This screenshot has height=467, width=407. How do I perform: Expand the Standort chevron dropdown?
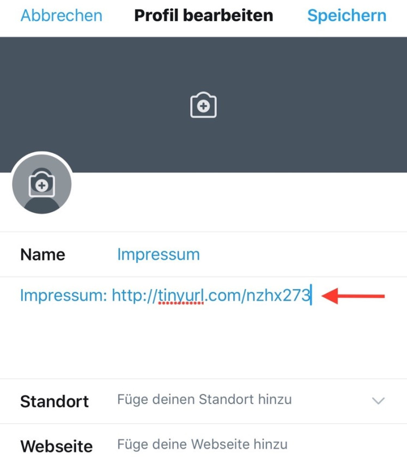click(378, 400)
